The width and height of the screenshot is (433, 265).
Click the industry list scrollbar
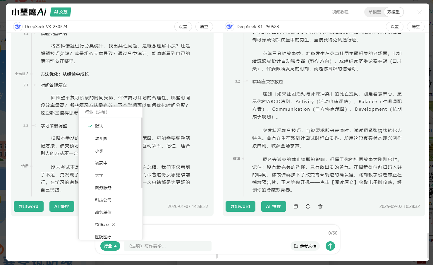coord(142,152)
